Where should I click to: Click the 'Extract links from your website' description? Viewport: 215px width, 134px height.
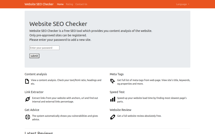(65, 100)
